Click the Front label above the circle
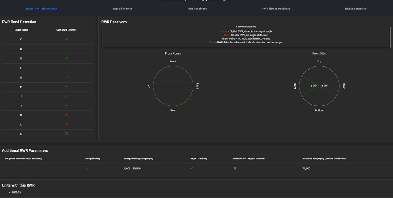This screenshot has height=198, width=393. tap(173, 61)
